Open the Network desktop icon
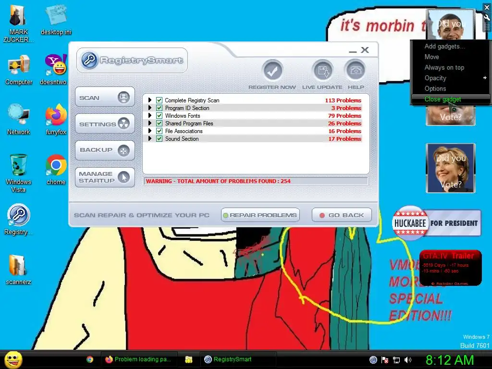Screen dimensions: 492x369 pyautogui.click(x=18, y=115)
